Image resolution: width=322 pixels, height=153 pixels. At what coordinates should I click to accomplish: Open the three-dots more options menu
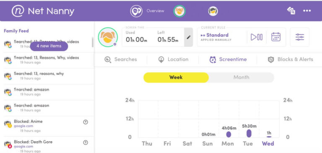[x=307, y=10]
